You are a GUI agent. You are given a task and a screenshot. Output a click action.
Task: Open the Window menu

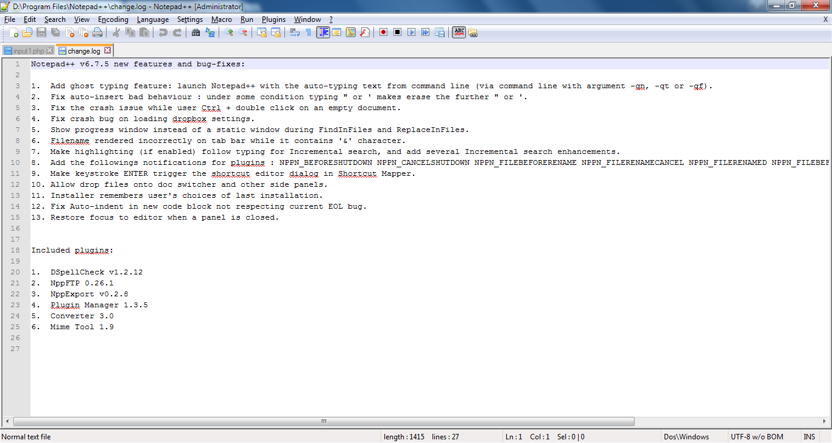(x=308, y=19)
